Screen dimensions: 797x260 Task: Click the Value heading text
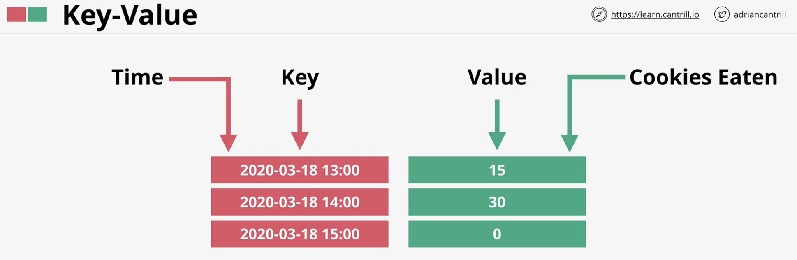(497, 77)
